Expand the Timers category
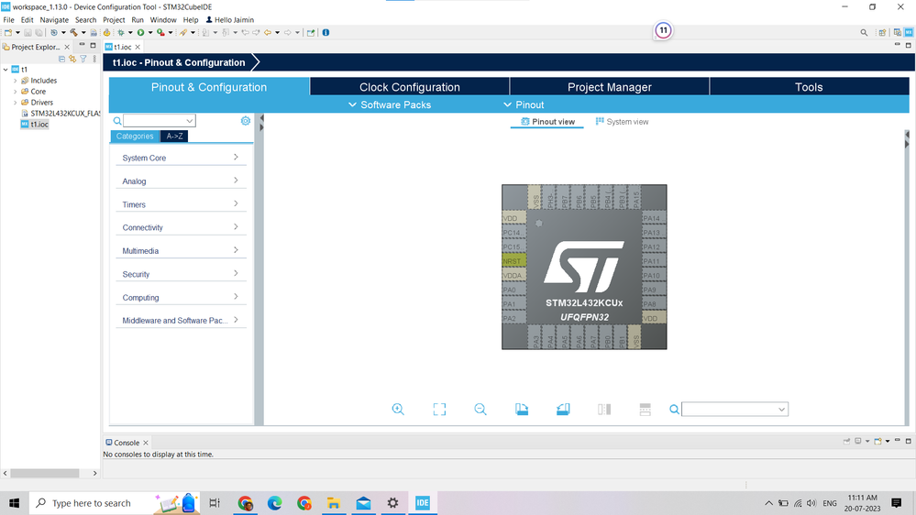 point(181,204)
